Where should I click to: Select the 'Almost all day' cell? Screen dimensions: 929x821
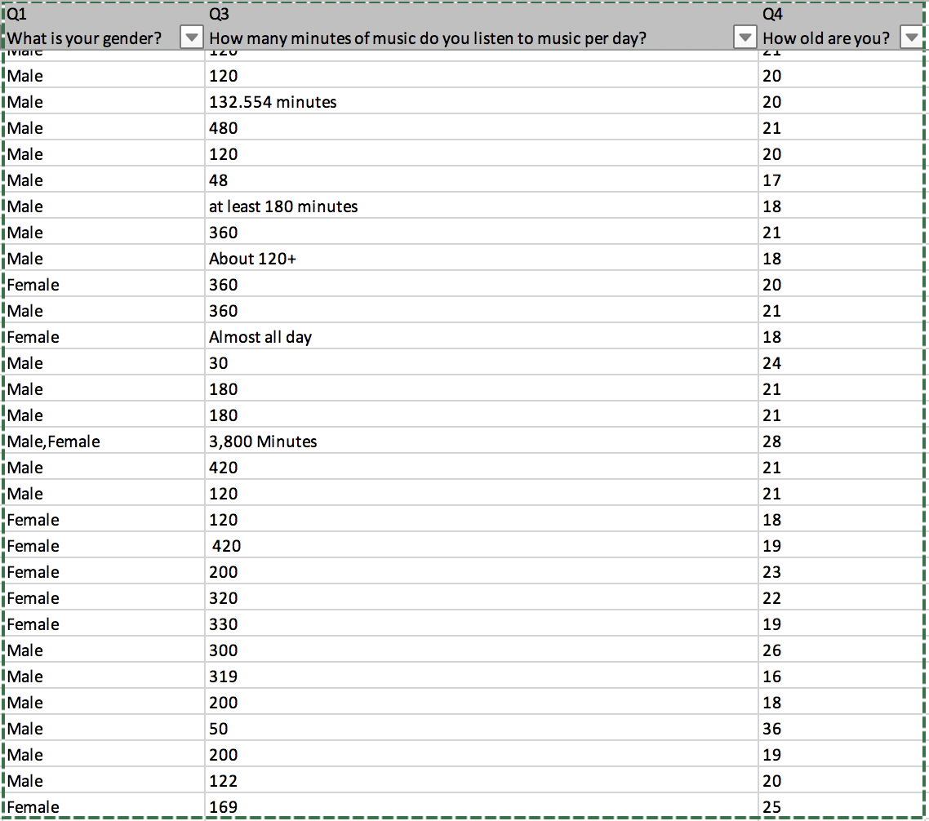(x=482, y=337)
